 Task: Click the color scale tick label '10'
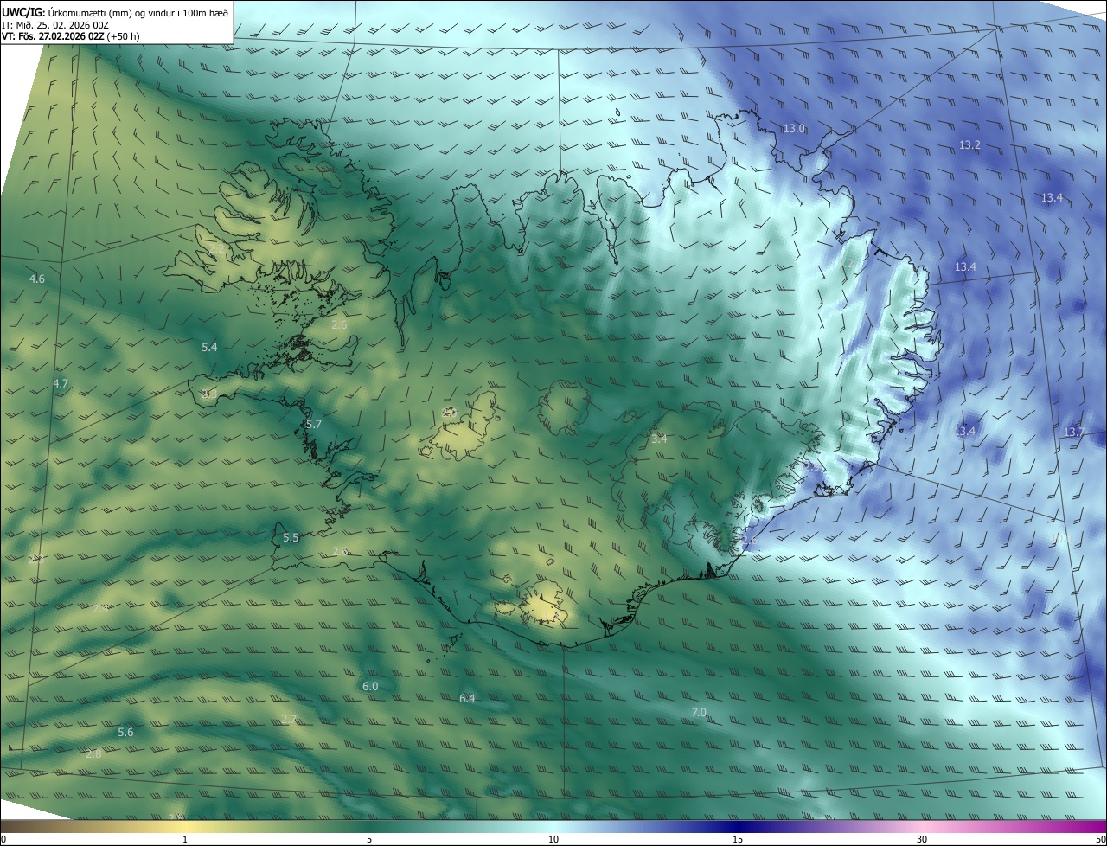(553, 839)
